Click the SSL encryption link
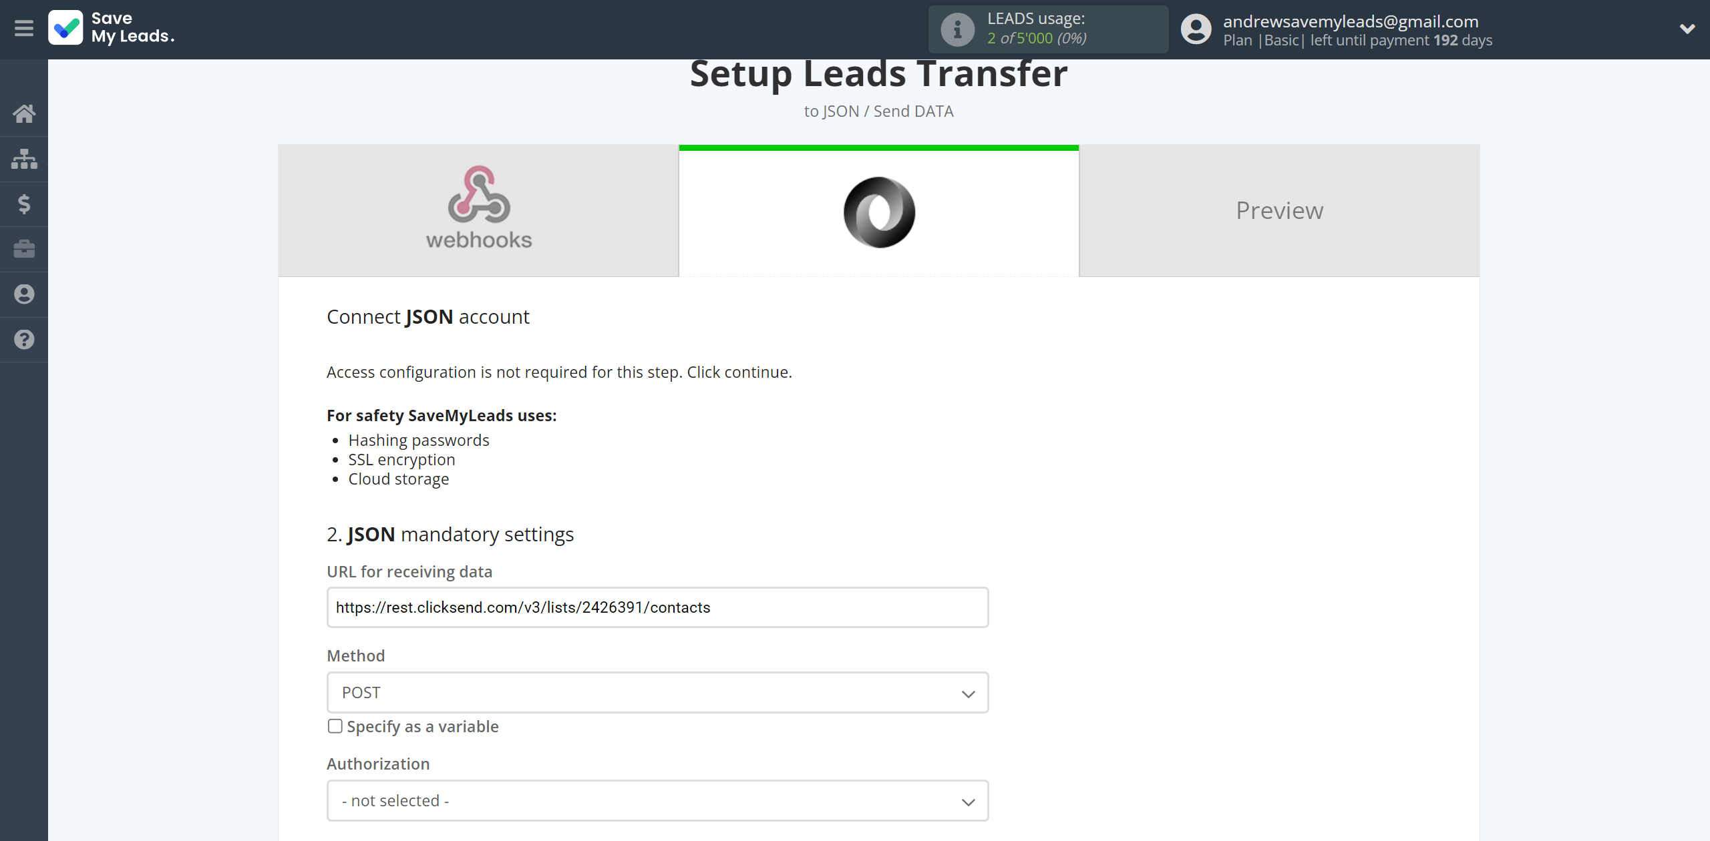 [x=401, y=459]
